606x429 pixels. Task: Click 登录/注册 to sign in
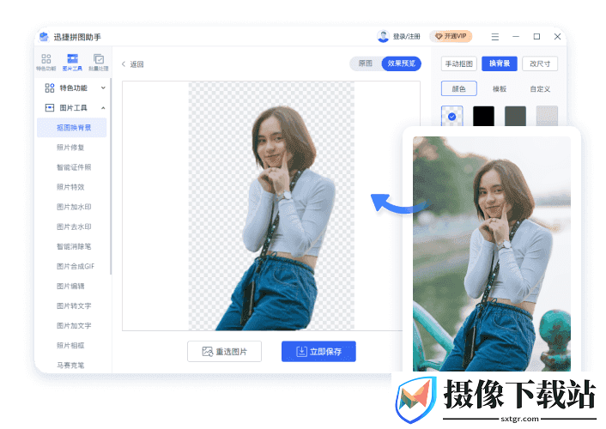[407, 36]
